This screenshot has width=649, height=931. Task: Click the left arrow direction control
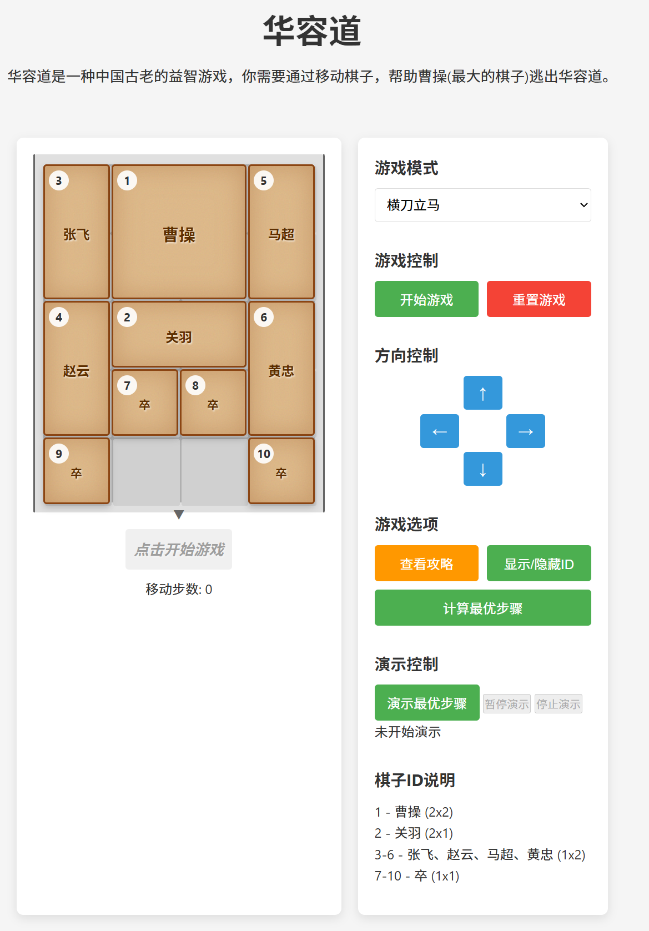click(x=439, y=431)
